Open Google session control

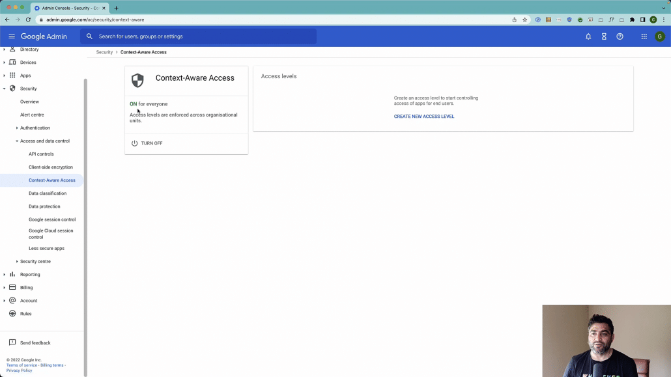pos(52,219)
